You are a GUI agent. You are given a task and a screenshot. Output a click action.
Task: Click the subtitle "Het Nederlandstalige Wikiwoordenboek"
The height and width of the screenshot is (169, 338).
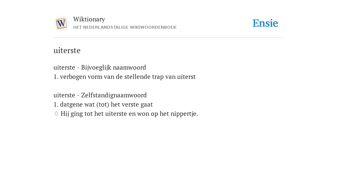tap(125, 27)
